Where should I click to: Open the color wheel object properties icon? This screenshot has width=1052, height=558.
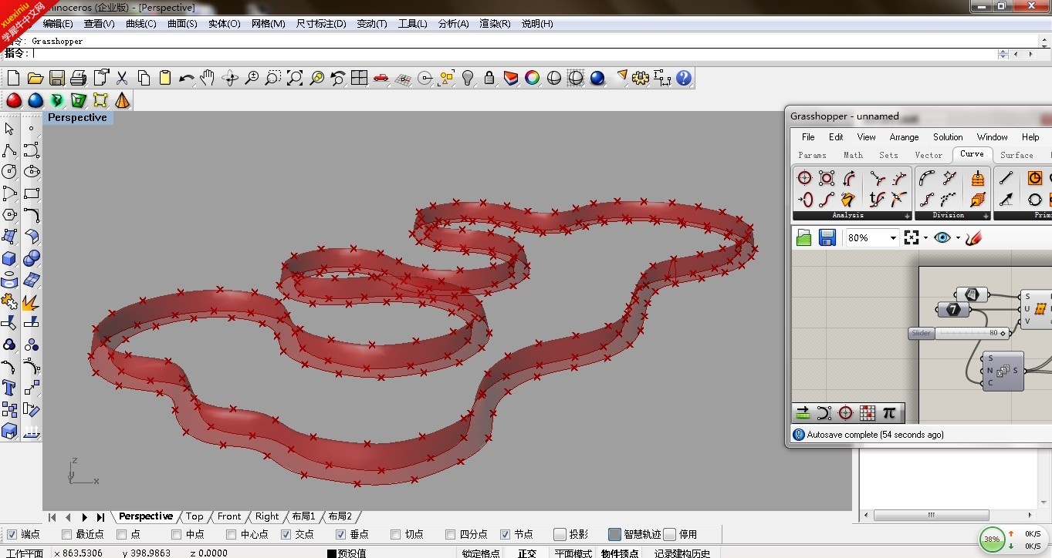click(532, 78)
